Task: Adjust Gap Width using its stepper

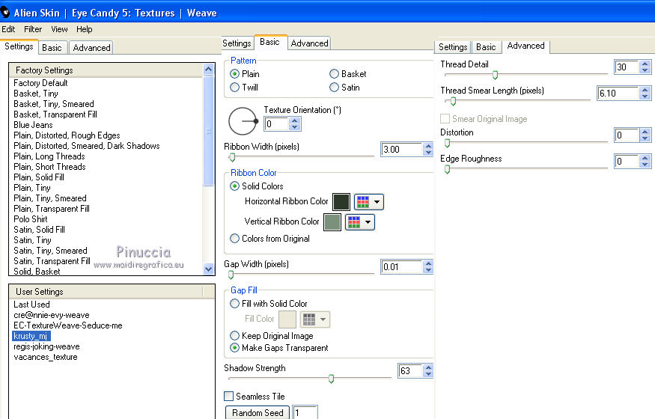Action: [428, 266]
